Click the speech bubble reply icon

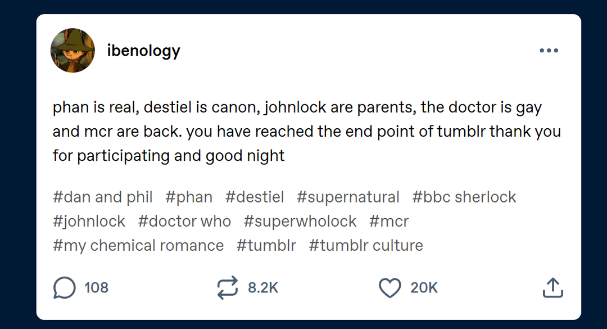point(64,288)
